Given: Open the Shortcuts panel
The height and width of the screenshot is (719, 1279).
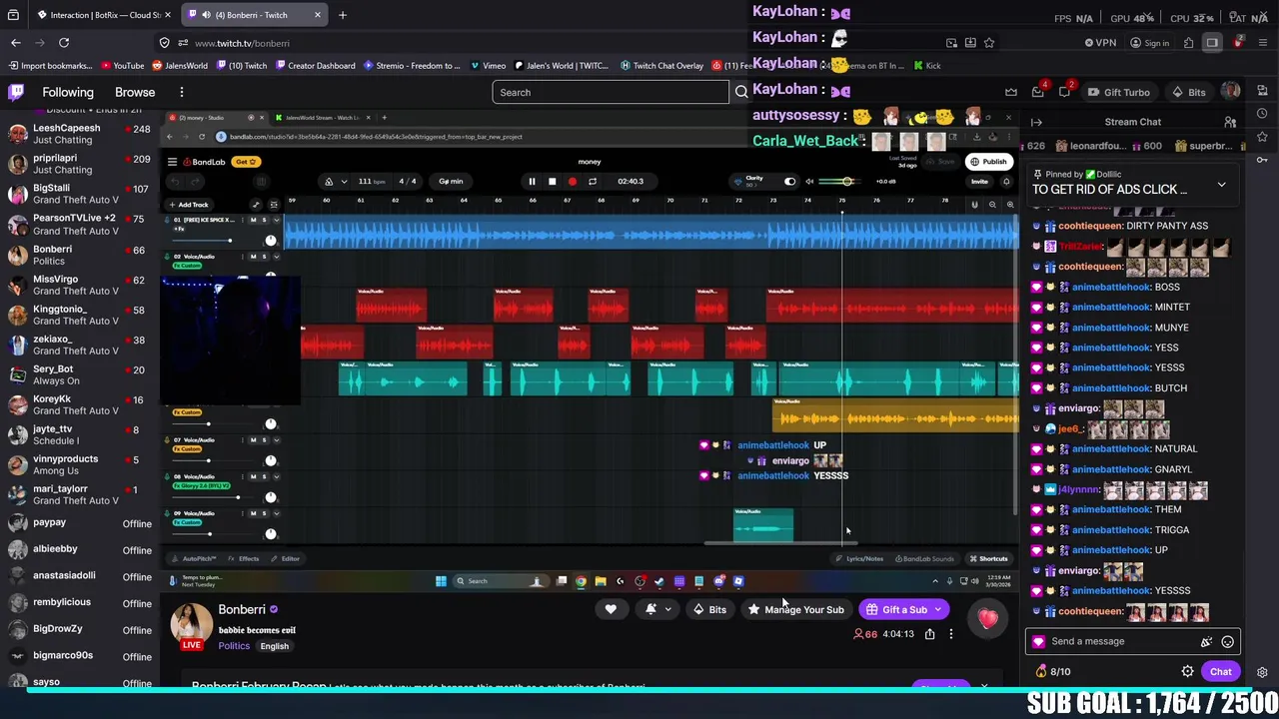Looking at the screenshot, I should tap(988, 559).
